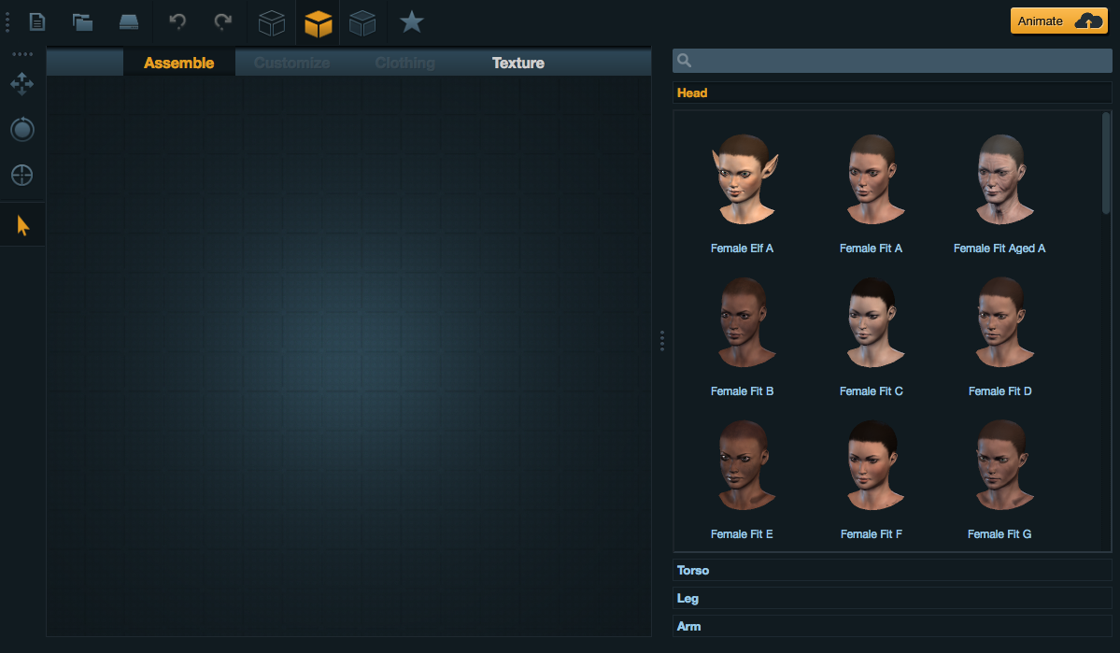Switch to the Assemble tab
Image resolution: width=1120 pixels, height=653 pixels.
pos(178,63)
